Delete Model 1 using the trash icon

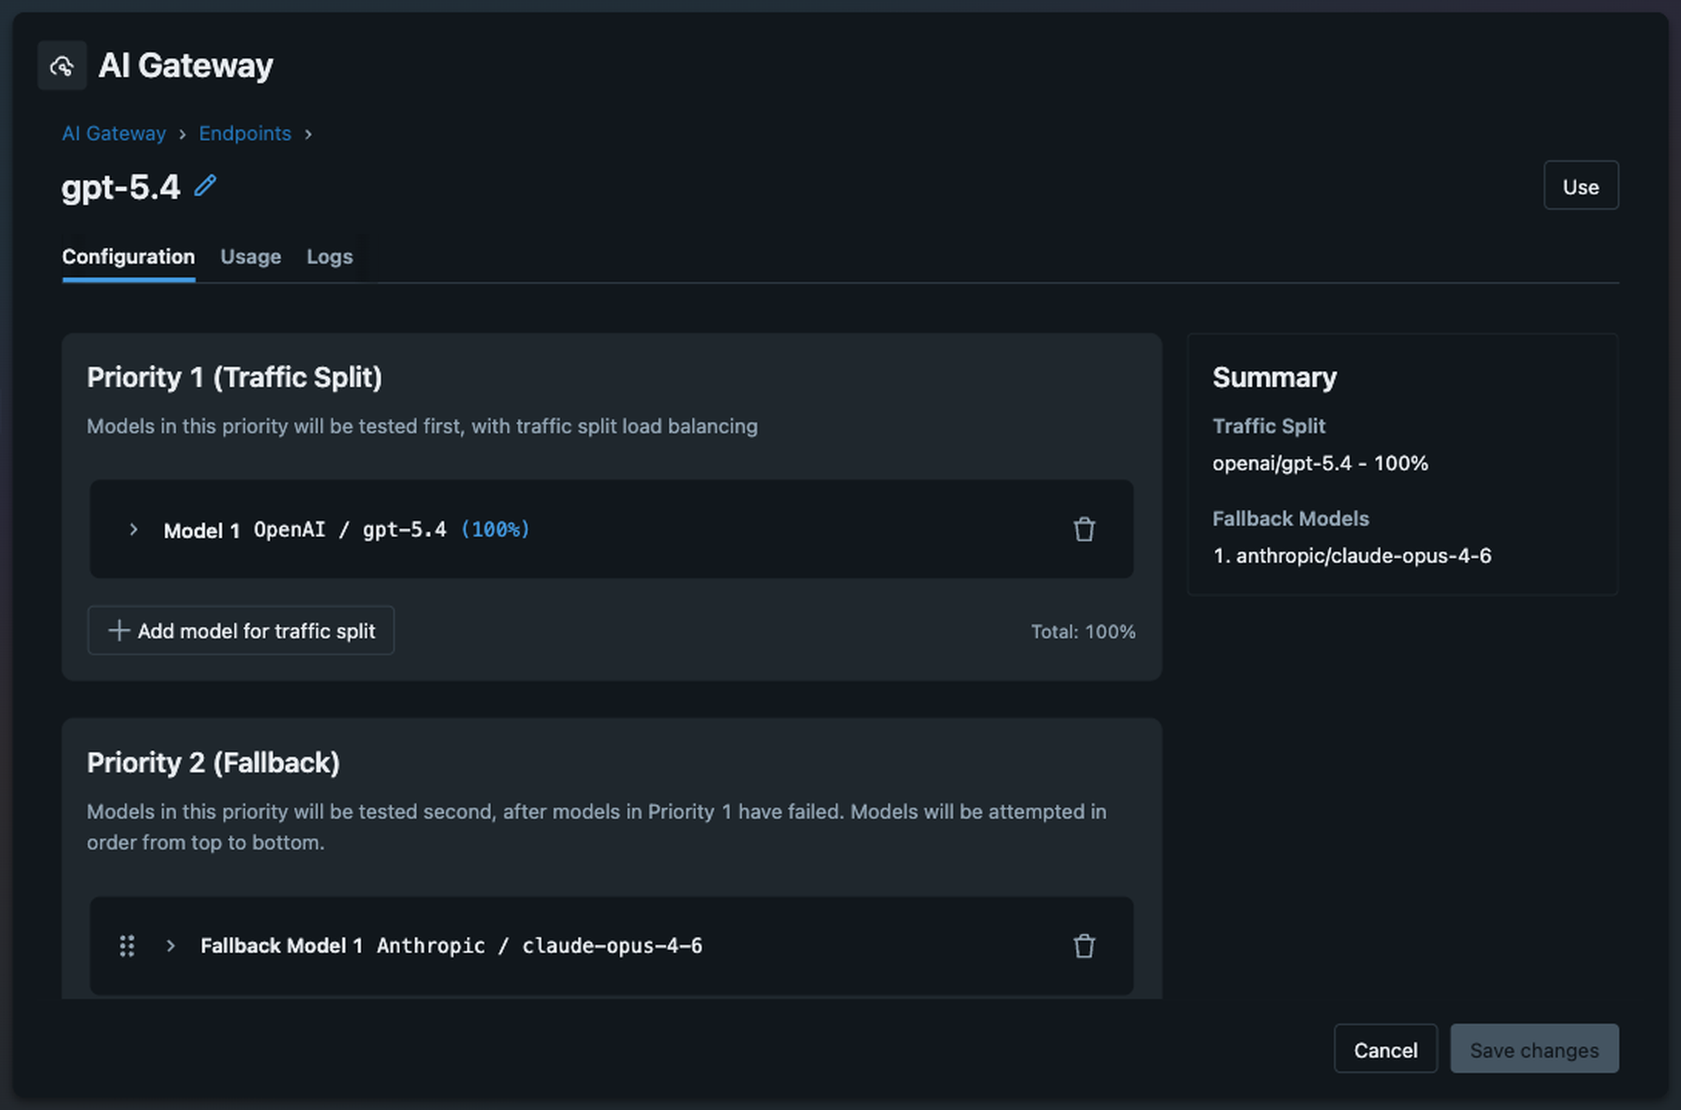click(x=1083, y=530)
